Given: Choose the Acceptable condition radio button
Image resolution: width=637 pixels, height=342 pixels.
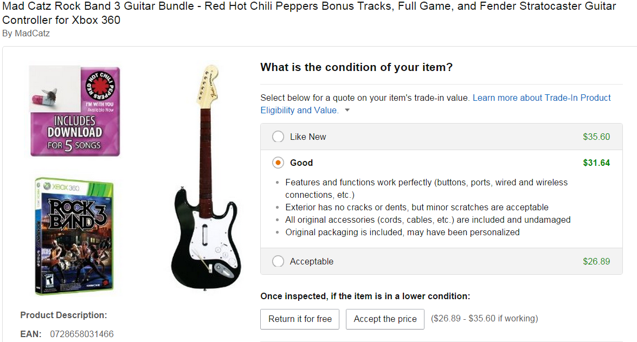Looking at the screenshot, I should point(278,261).
